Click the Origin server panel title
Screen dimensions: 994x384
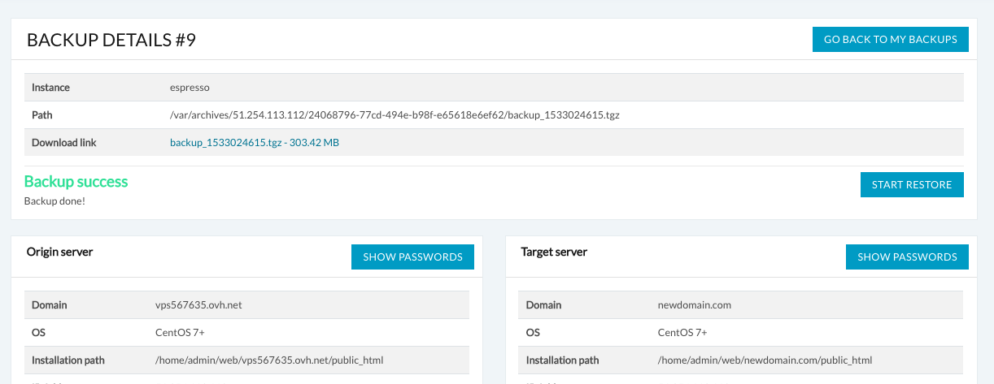(59, 252)
